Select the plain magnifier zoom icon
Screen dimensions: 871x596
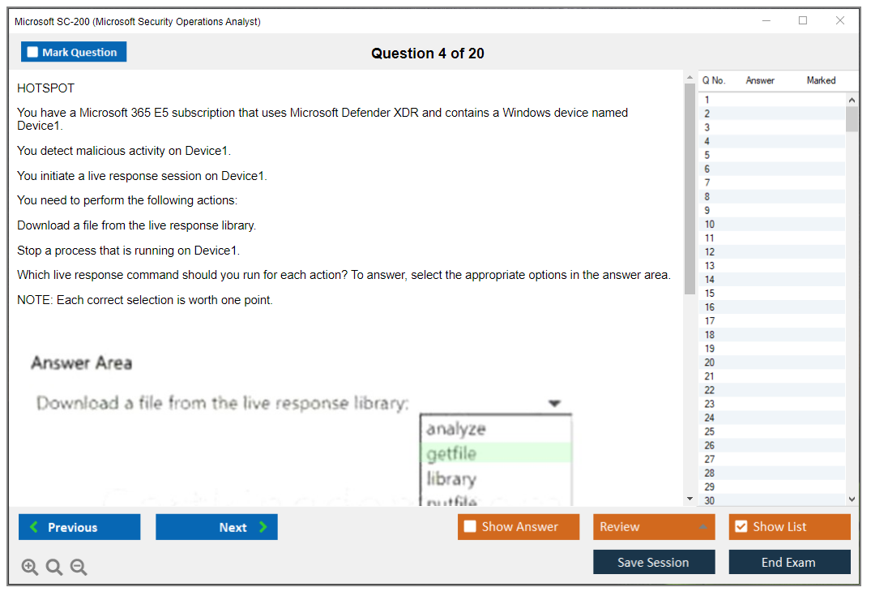click(x=53, y=567)
